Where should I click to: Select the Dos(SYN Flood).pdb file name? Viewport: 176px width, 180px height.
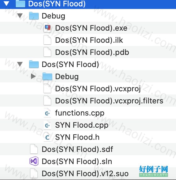(x=92, y=52)
